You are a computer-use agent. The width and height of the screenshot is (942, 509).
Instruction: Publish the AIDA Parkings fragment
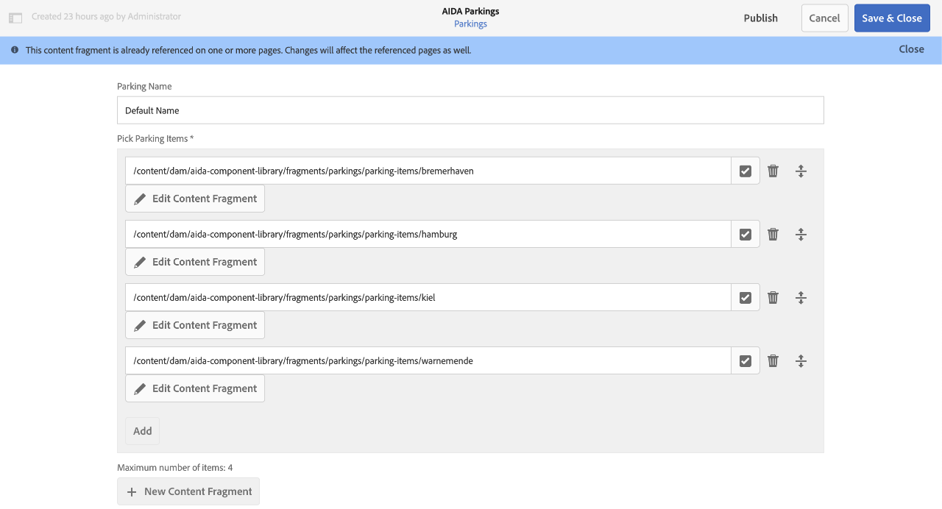tap(760, 18)
